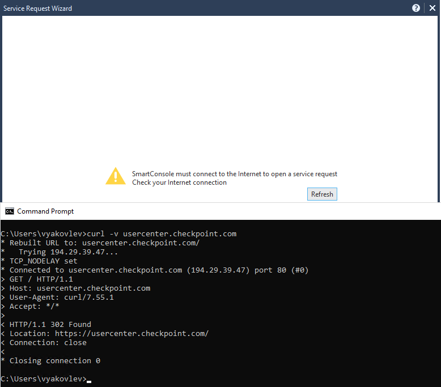Close the Service Request Wizard window
This screenshot has height=387, width=441.
pyautogui.click(x=432, y=8)
